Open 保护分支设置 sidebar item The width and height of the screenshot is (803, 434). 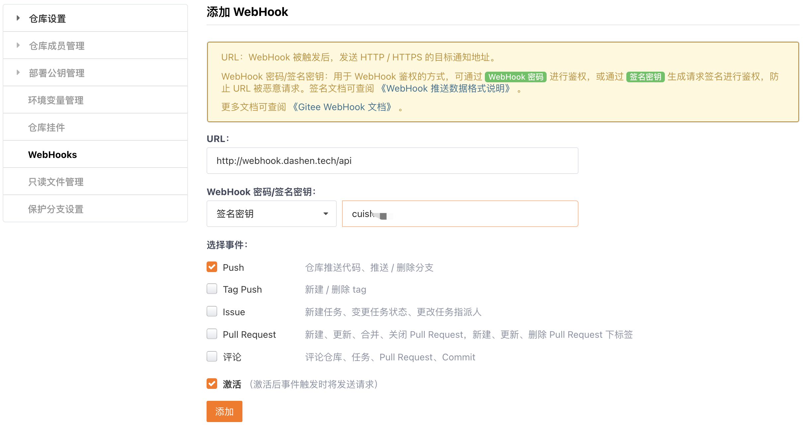tap(56, 209)
